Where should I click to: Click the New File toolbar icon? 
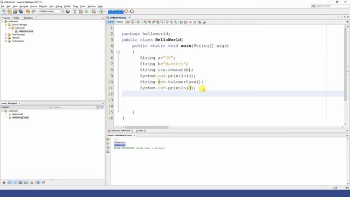coord(4,11)
